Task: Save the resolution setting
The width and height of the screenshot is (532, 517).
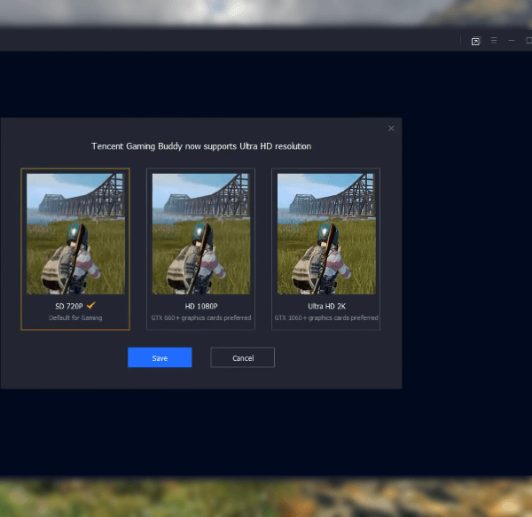Action: pos(160,357)
